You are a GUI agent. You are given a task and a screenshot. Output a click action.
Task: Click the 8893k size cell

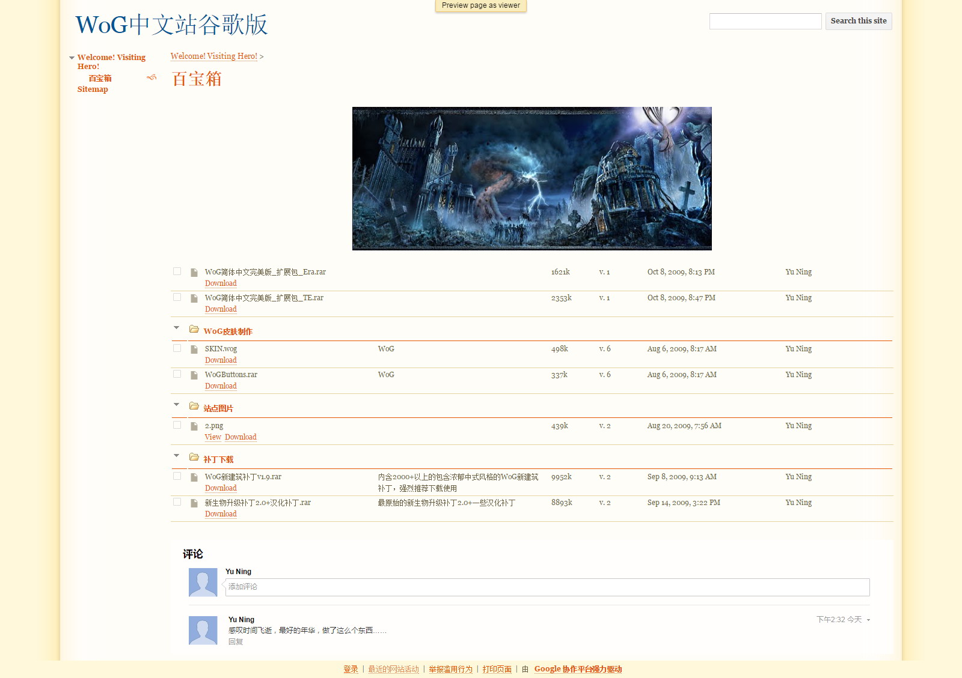(562, 503)
